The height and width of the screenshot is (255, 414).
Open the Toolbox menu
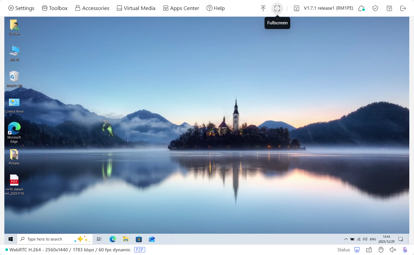[x=54, y=8]
